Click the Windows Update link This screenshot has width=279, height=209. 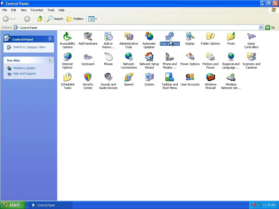(x=24, y=68)
